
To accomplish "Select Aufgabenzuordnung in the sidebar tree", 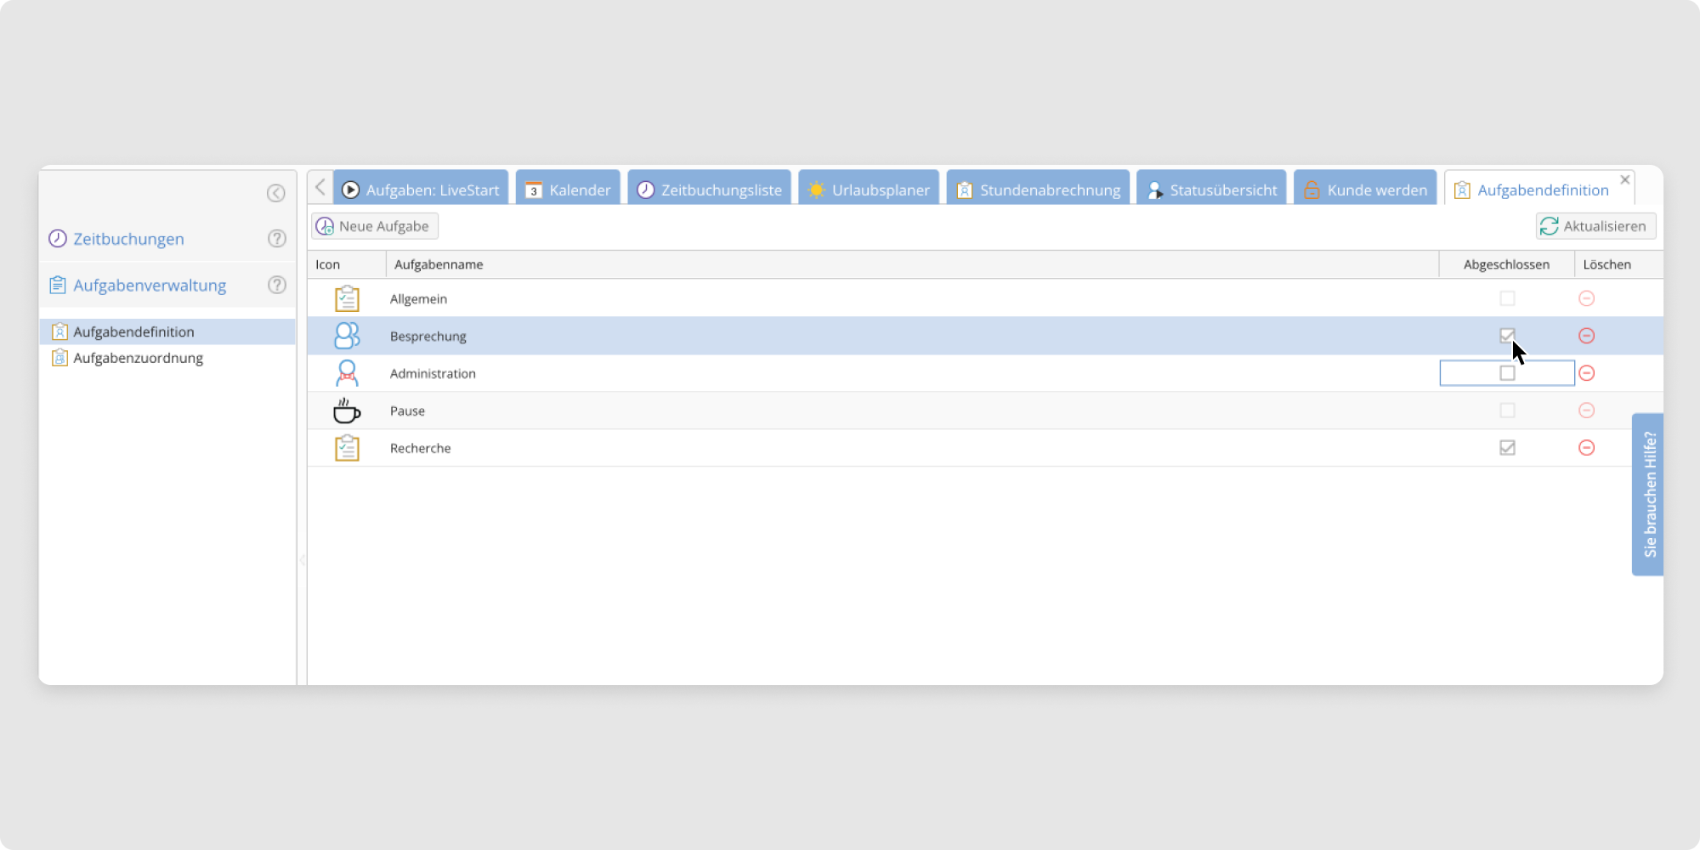I will coord(138,358).
